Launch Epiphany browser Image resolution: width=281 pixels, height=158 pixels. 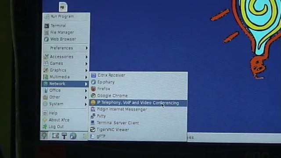coord(138,82)
